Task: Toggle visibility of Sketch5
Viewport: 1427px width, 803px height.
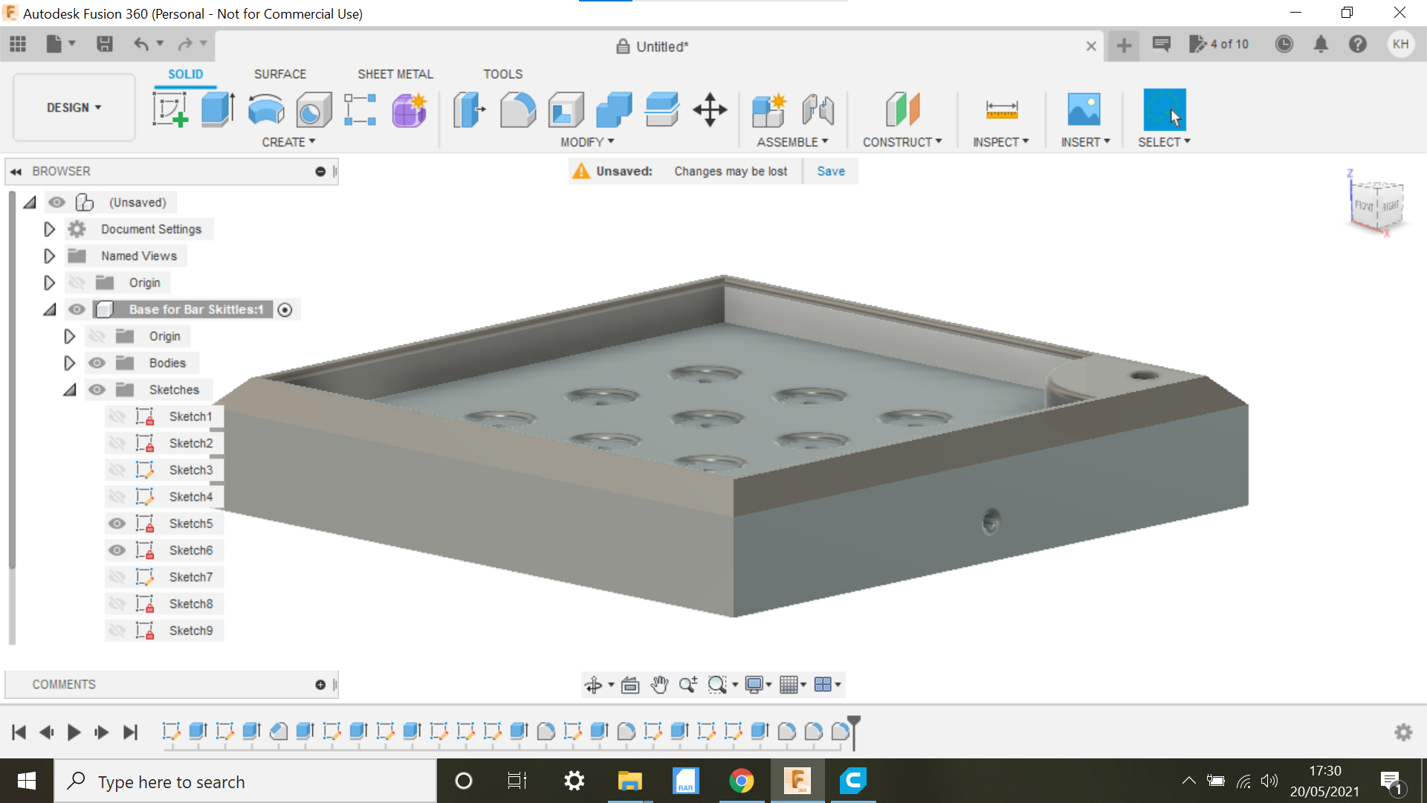Action: click(x=117, y=523)
